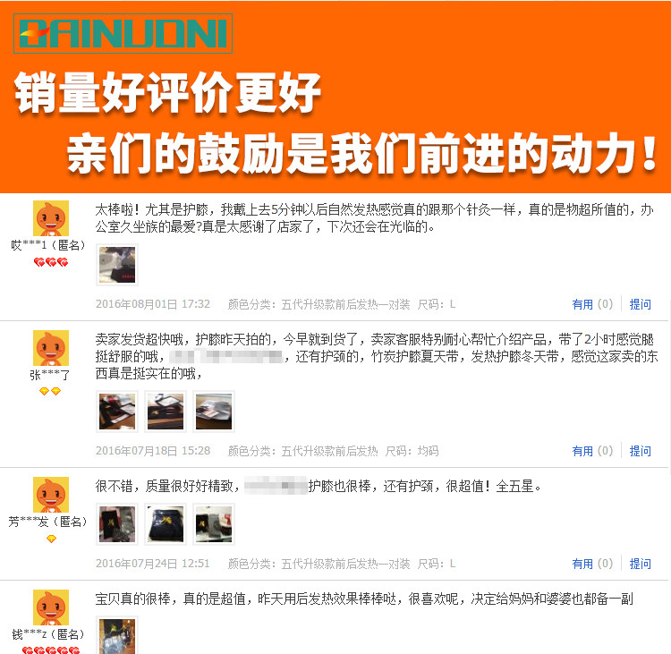Click the BAINUONI brand logo
The image size is (671, 654).
pos(123,33)
